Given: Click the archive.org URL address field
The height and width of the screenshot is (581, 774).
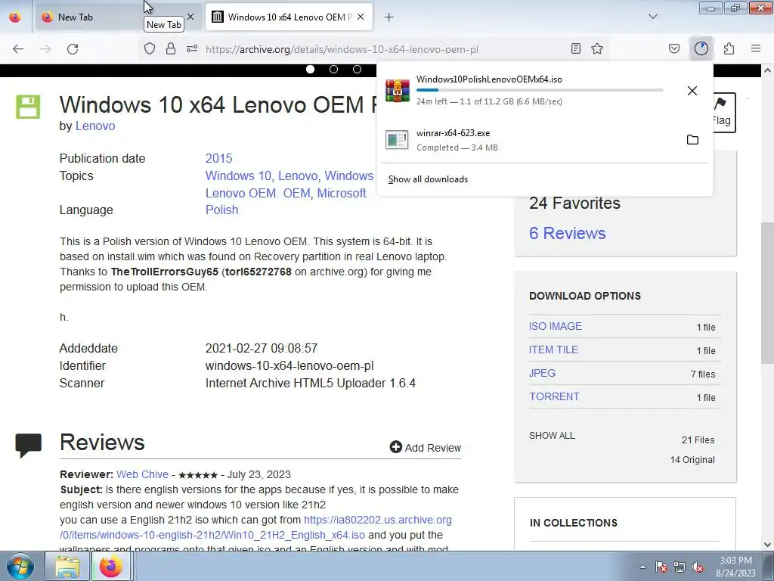Looking at the screenshot, I should (x=342, y=49).
